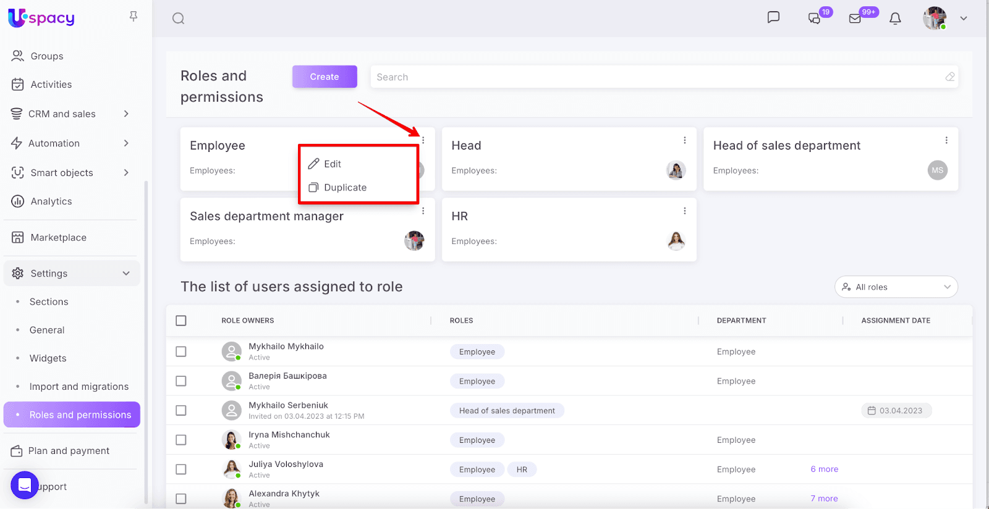
Task: Open the three-dot menu on Head card
Action: pos(684,140)
